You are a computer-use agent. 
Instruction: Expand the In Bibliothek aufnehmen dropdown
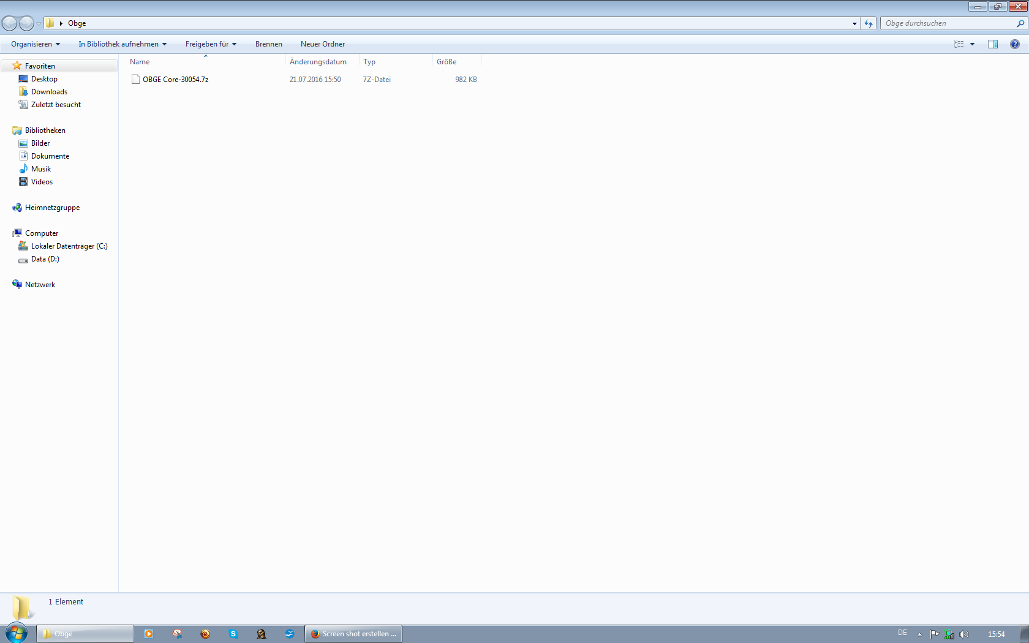pos(123,44)
